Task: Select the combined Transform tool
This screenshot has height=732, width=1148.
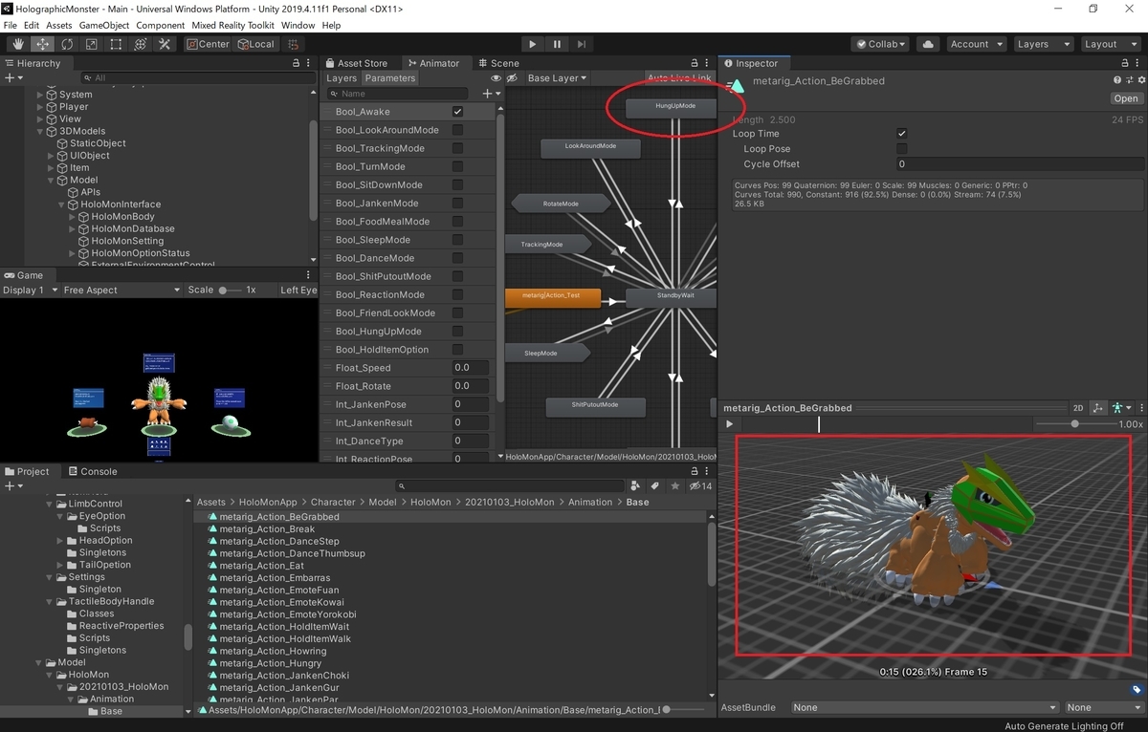Action: point(141,44)
